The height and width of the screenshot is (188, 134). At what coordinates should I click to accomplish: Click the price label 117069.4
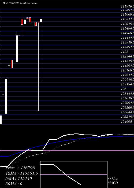click(x=127, y=15)
